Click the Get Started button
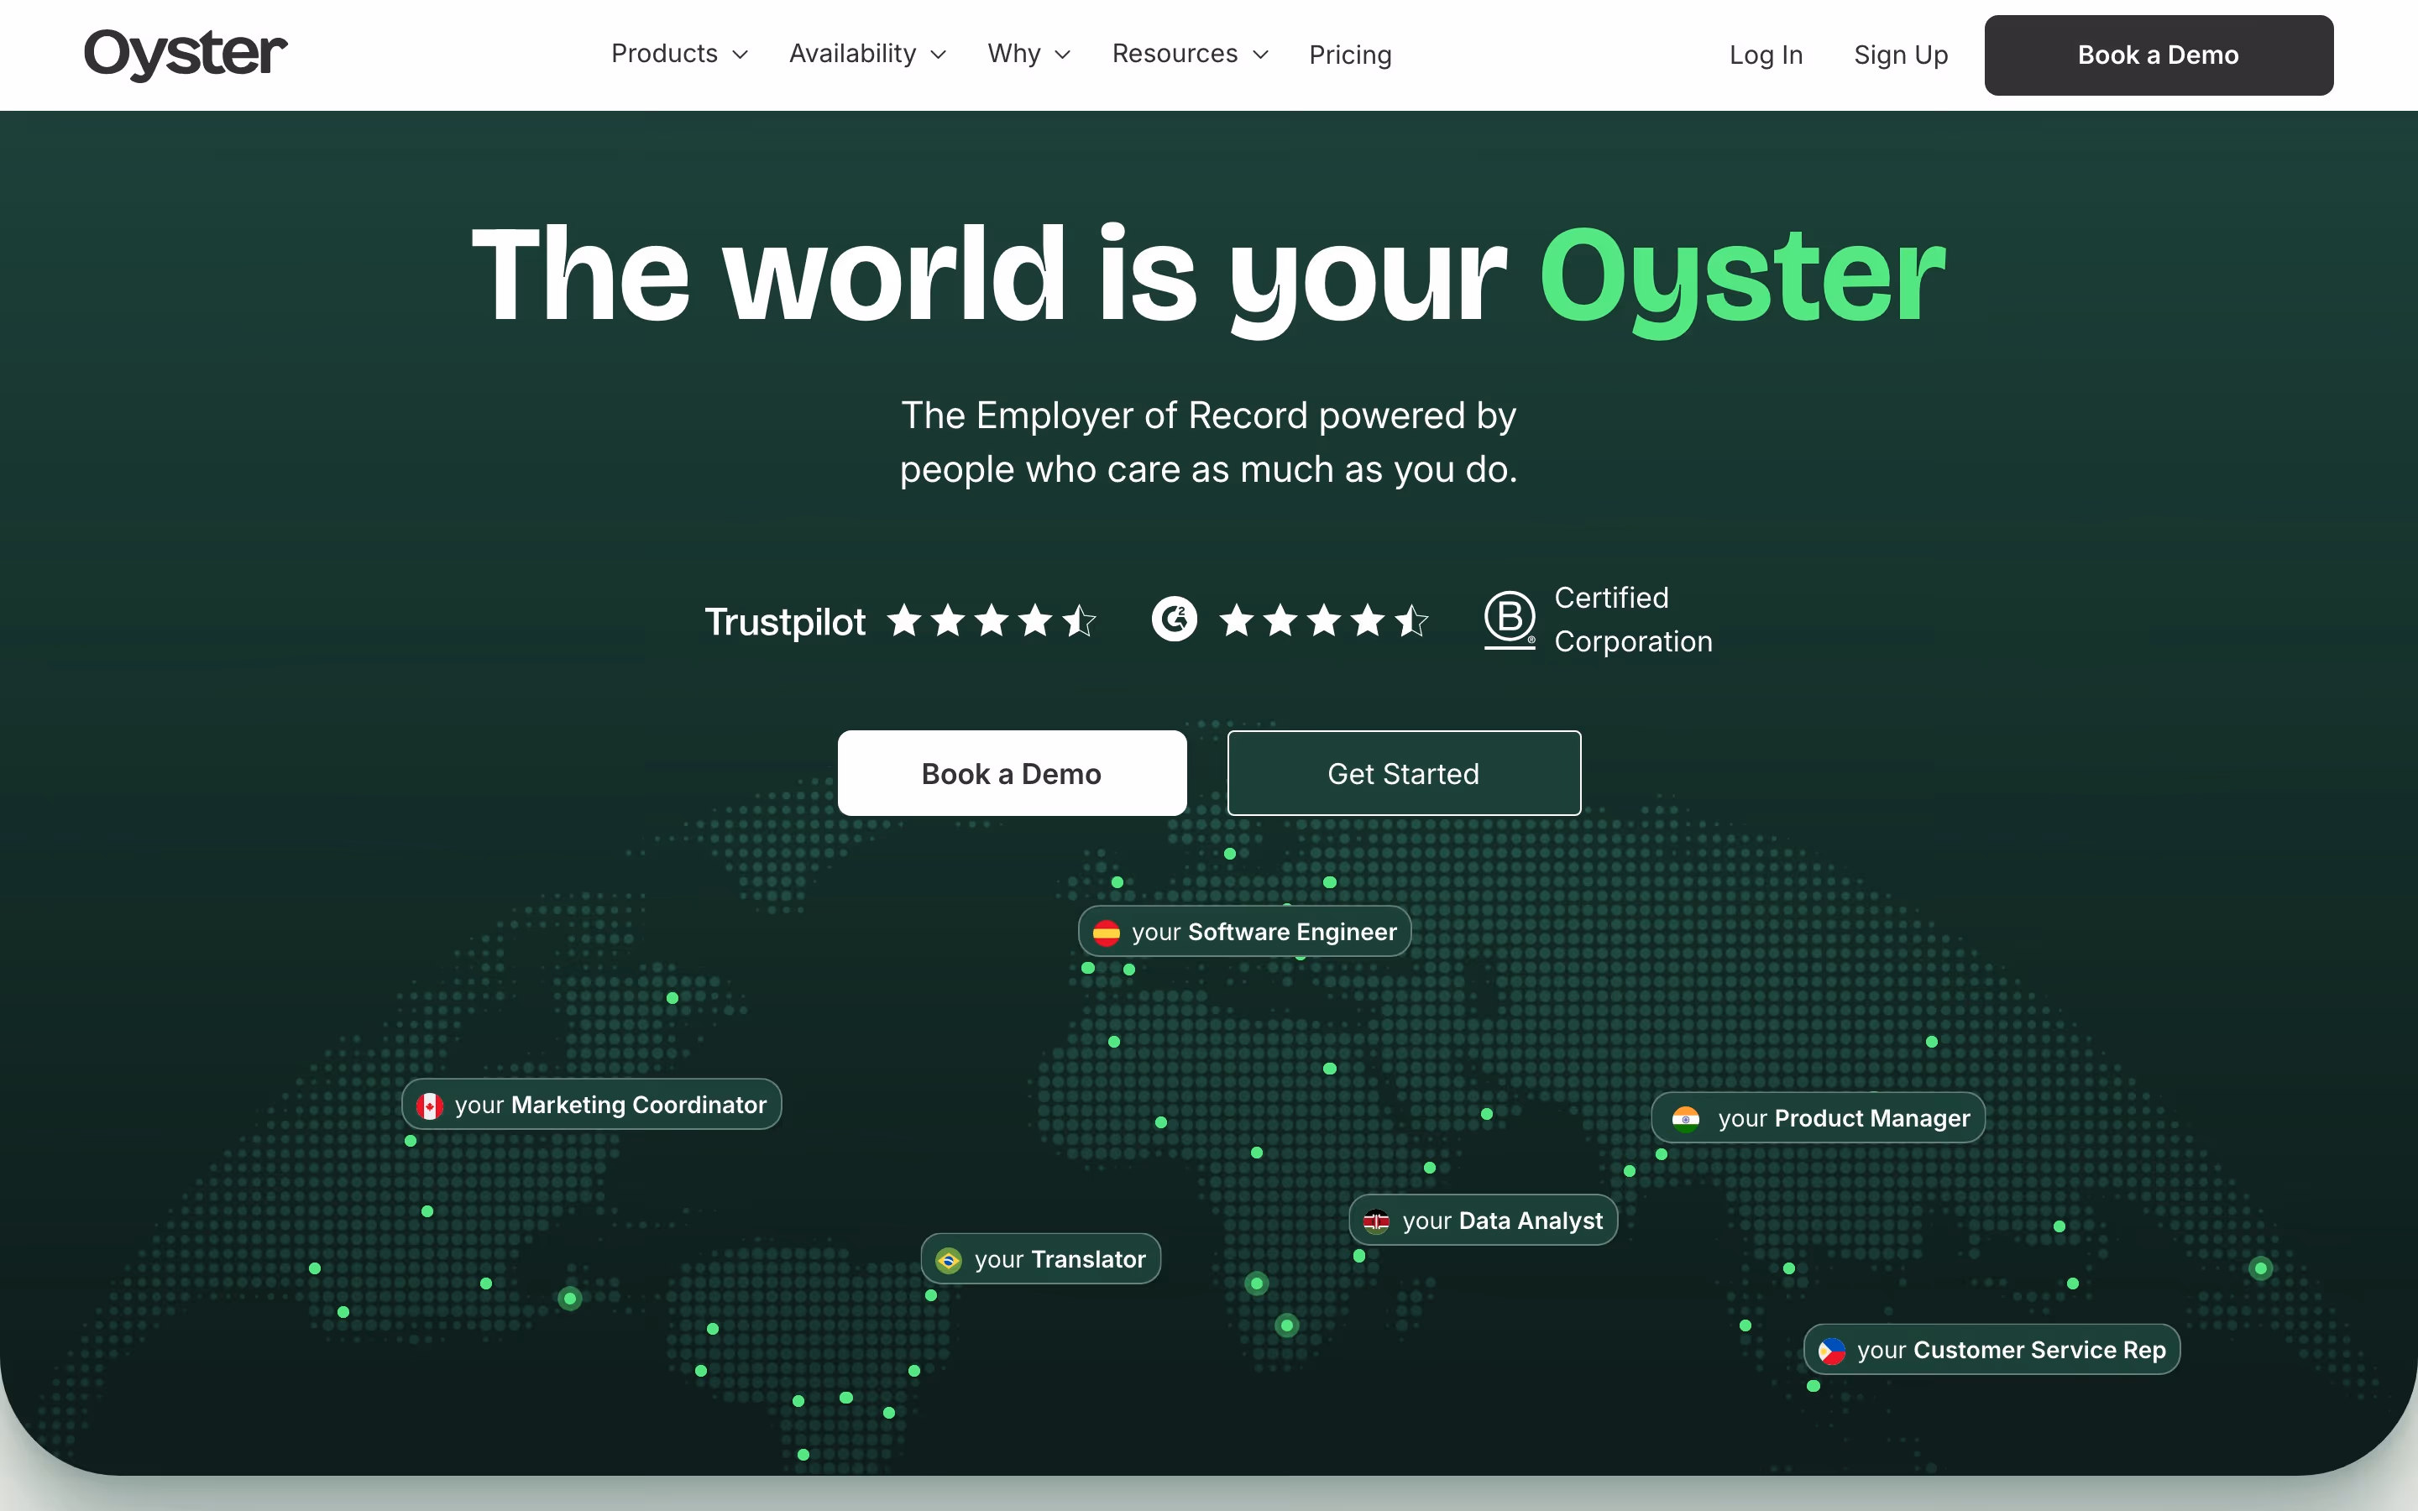2418x1511 pixels. point(1404,773)
